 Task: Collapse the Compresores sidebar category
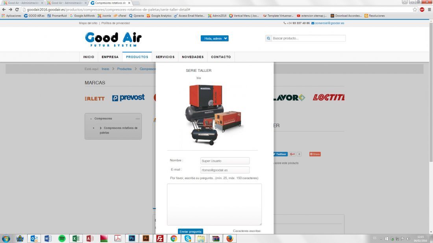137,119
